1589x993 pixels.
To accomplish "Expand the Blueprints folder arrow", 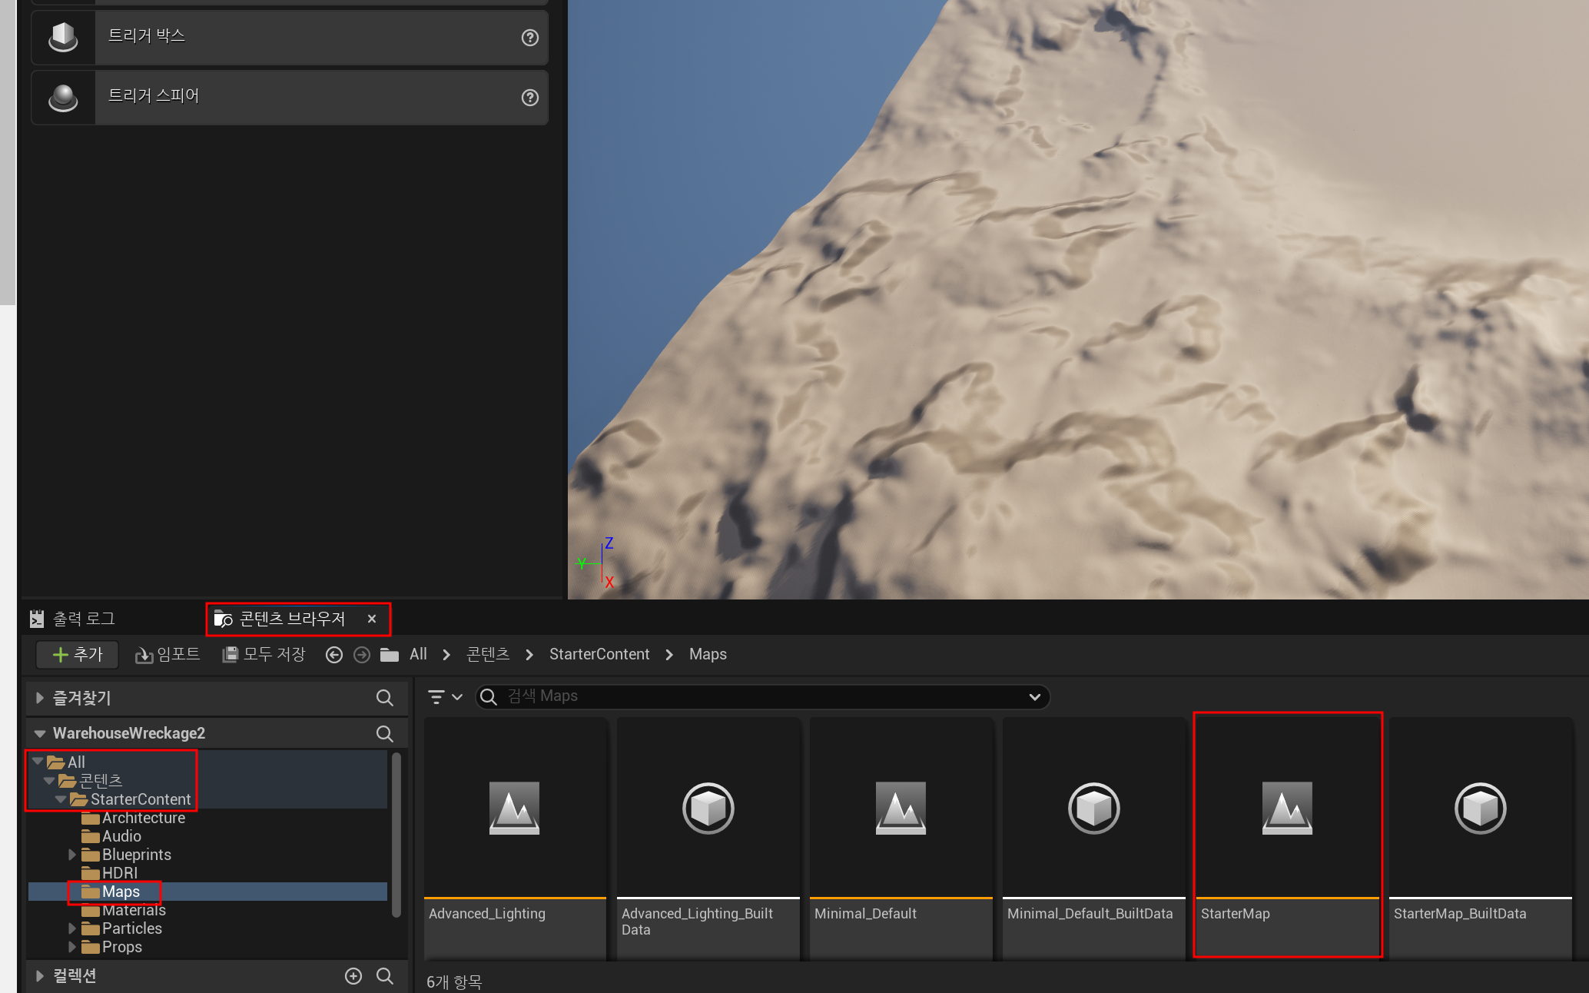I will point(72,855).
